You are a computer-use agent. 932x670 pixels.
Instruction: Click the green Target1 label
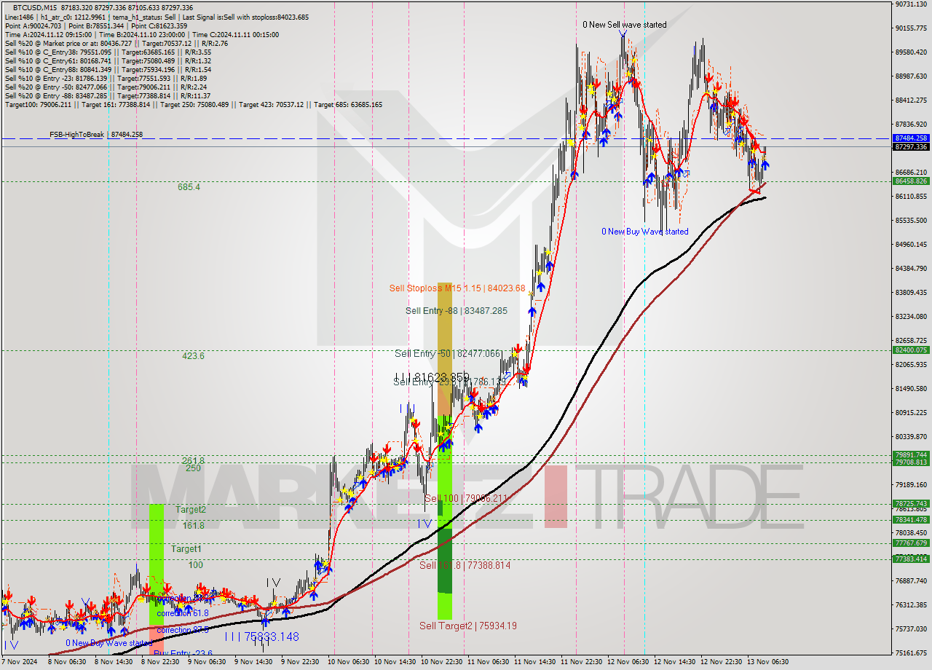pos(186,549)
